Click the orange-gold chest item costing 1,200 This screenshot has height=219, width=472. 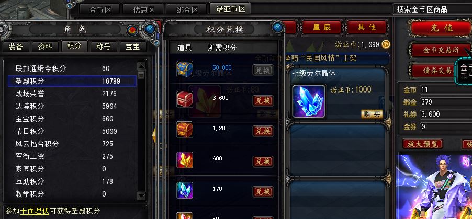click(x=185, y=130)
